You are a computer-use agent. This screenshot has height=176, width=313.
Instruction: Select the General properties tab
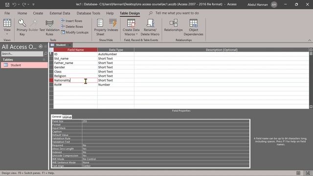(x=57, y=116)
